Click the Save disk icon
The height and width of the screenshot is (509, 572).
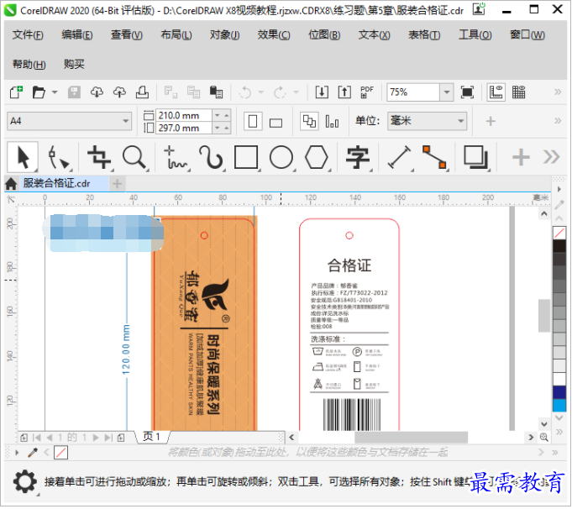74,92
